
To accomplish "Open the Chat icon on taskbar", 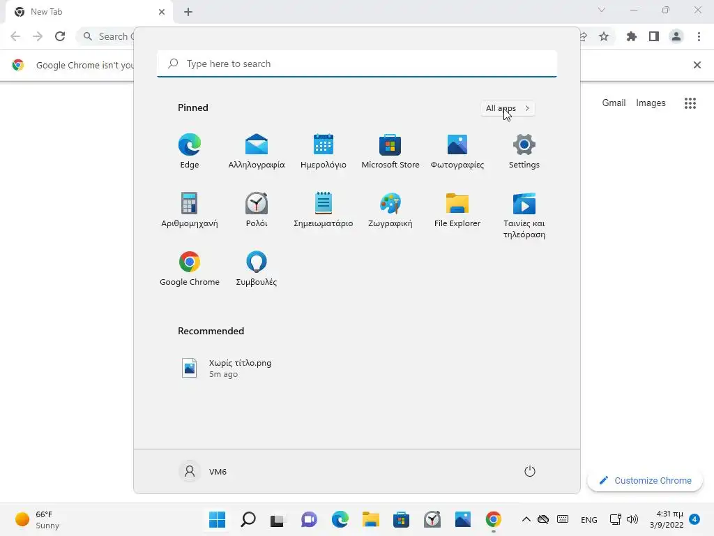I will (309, 519).
